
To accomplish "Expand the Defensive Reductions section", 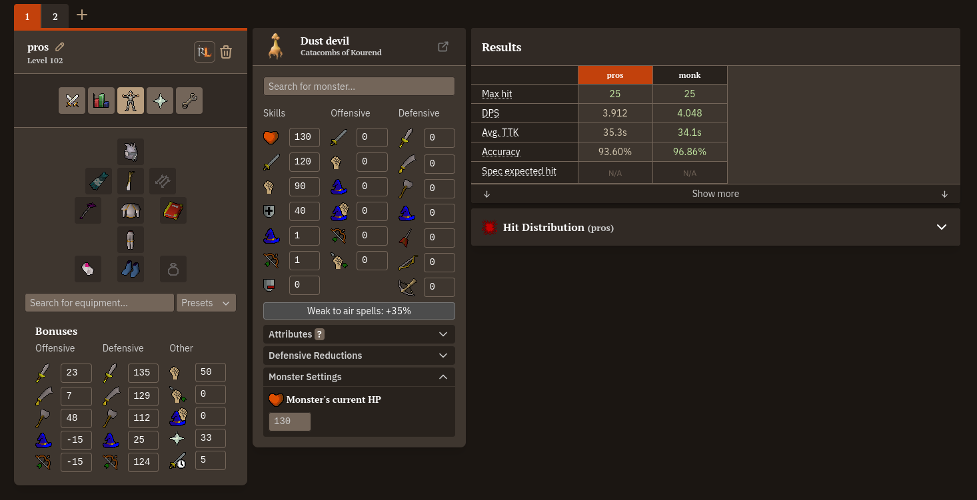I will 359,356.
